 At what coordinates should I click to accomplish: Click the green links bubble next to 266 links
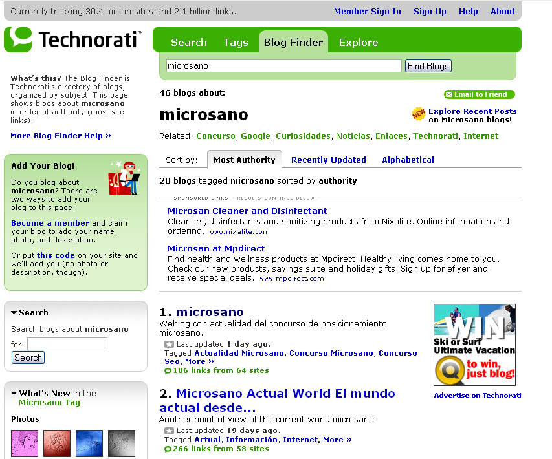168,449
